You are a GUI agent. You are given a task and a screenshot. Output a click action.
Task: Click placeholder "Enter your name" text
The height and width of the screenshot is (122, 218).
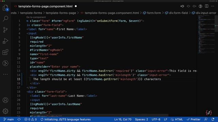(64, 67)
